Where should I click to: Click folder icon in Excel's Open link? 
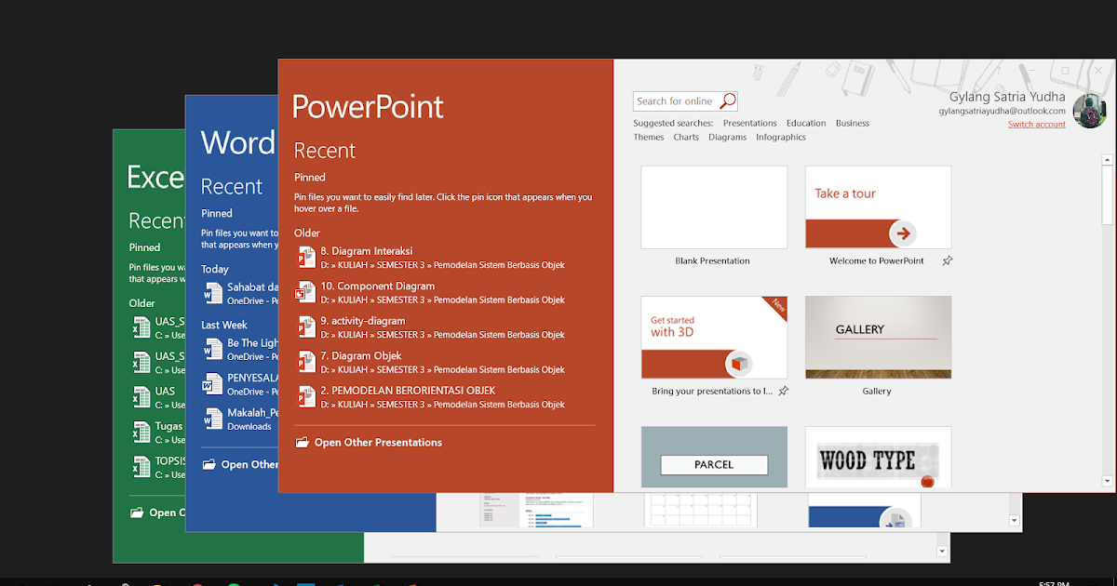(138, 513)
